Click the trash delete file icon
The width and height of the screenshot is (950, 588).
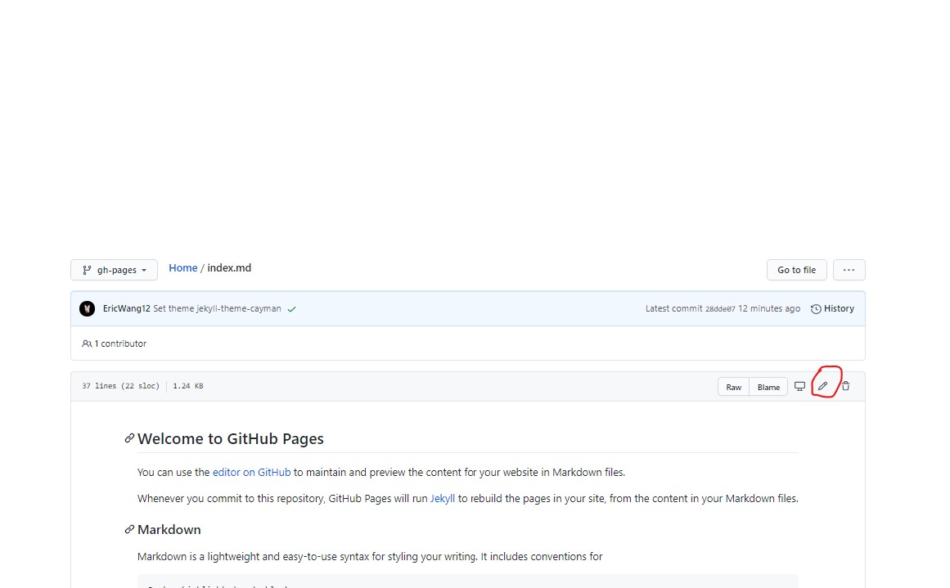point(846,386)
